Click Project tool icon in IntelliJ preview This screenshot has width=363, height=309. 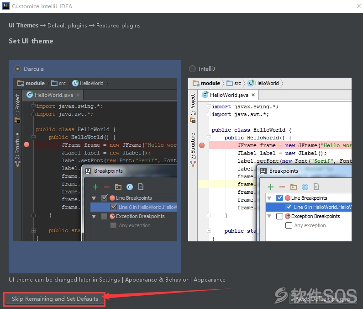[x=193, y=120]
